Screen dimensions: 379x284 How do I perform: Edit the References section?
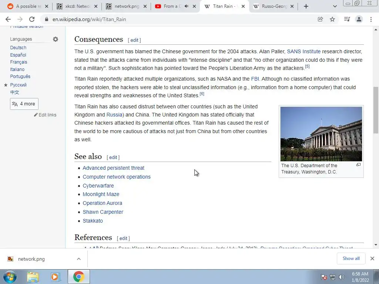click(123, 238)
